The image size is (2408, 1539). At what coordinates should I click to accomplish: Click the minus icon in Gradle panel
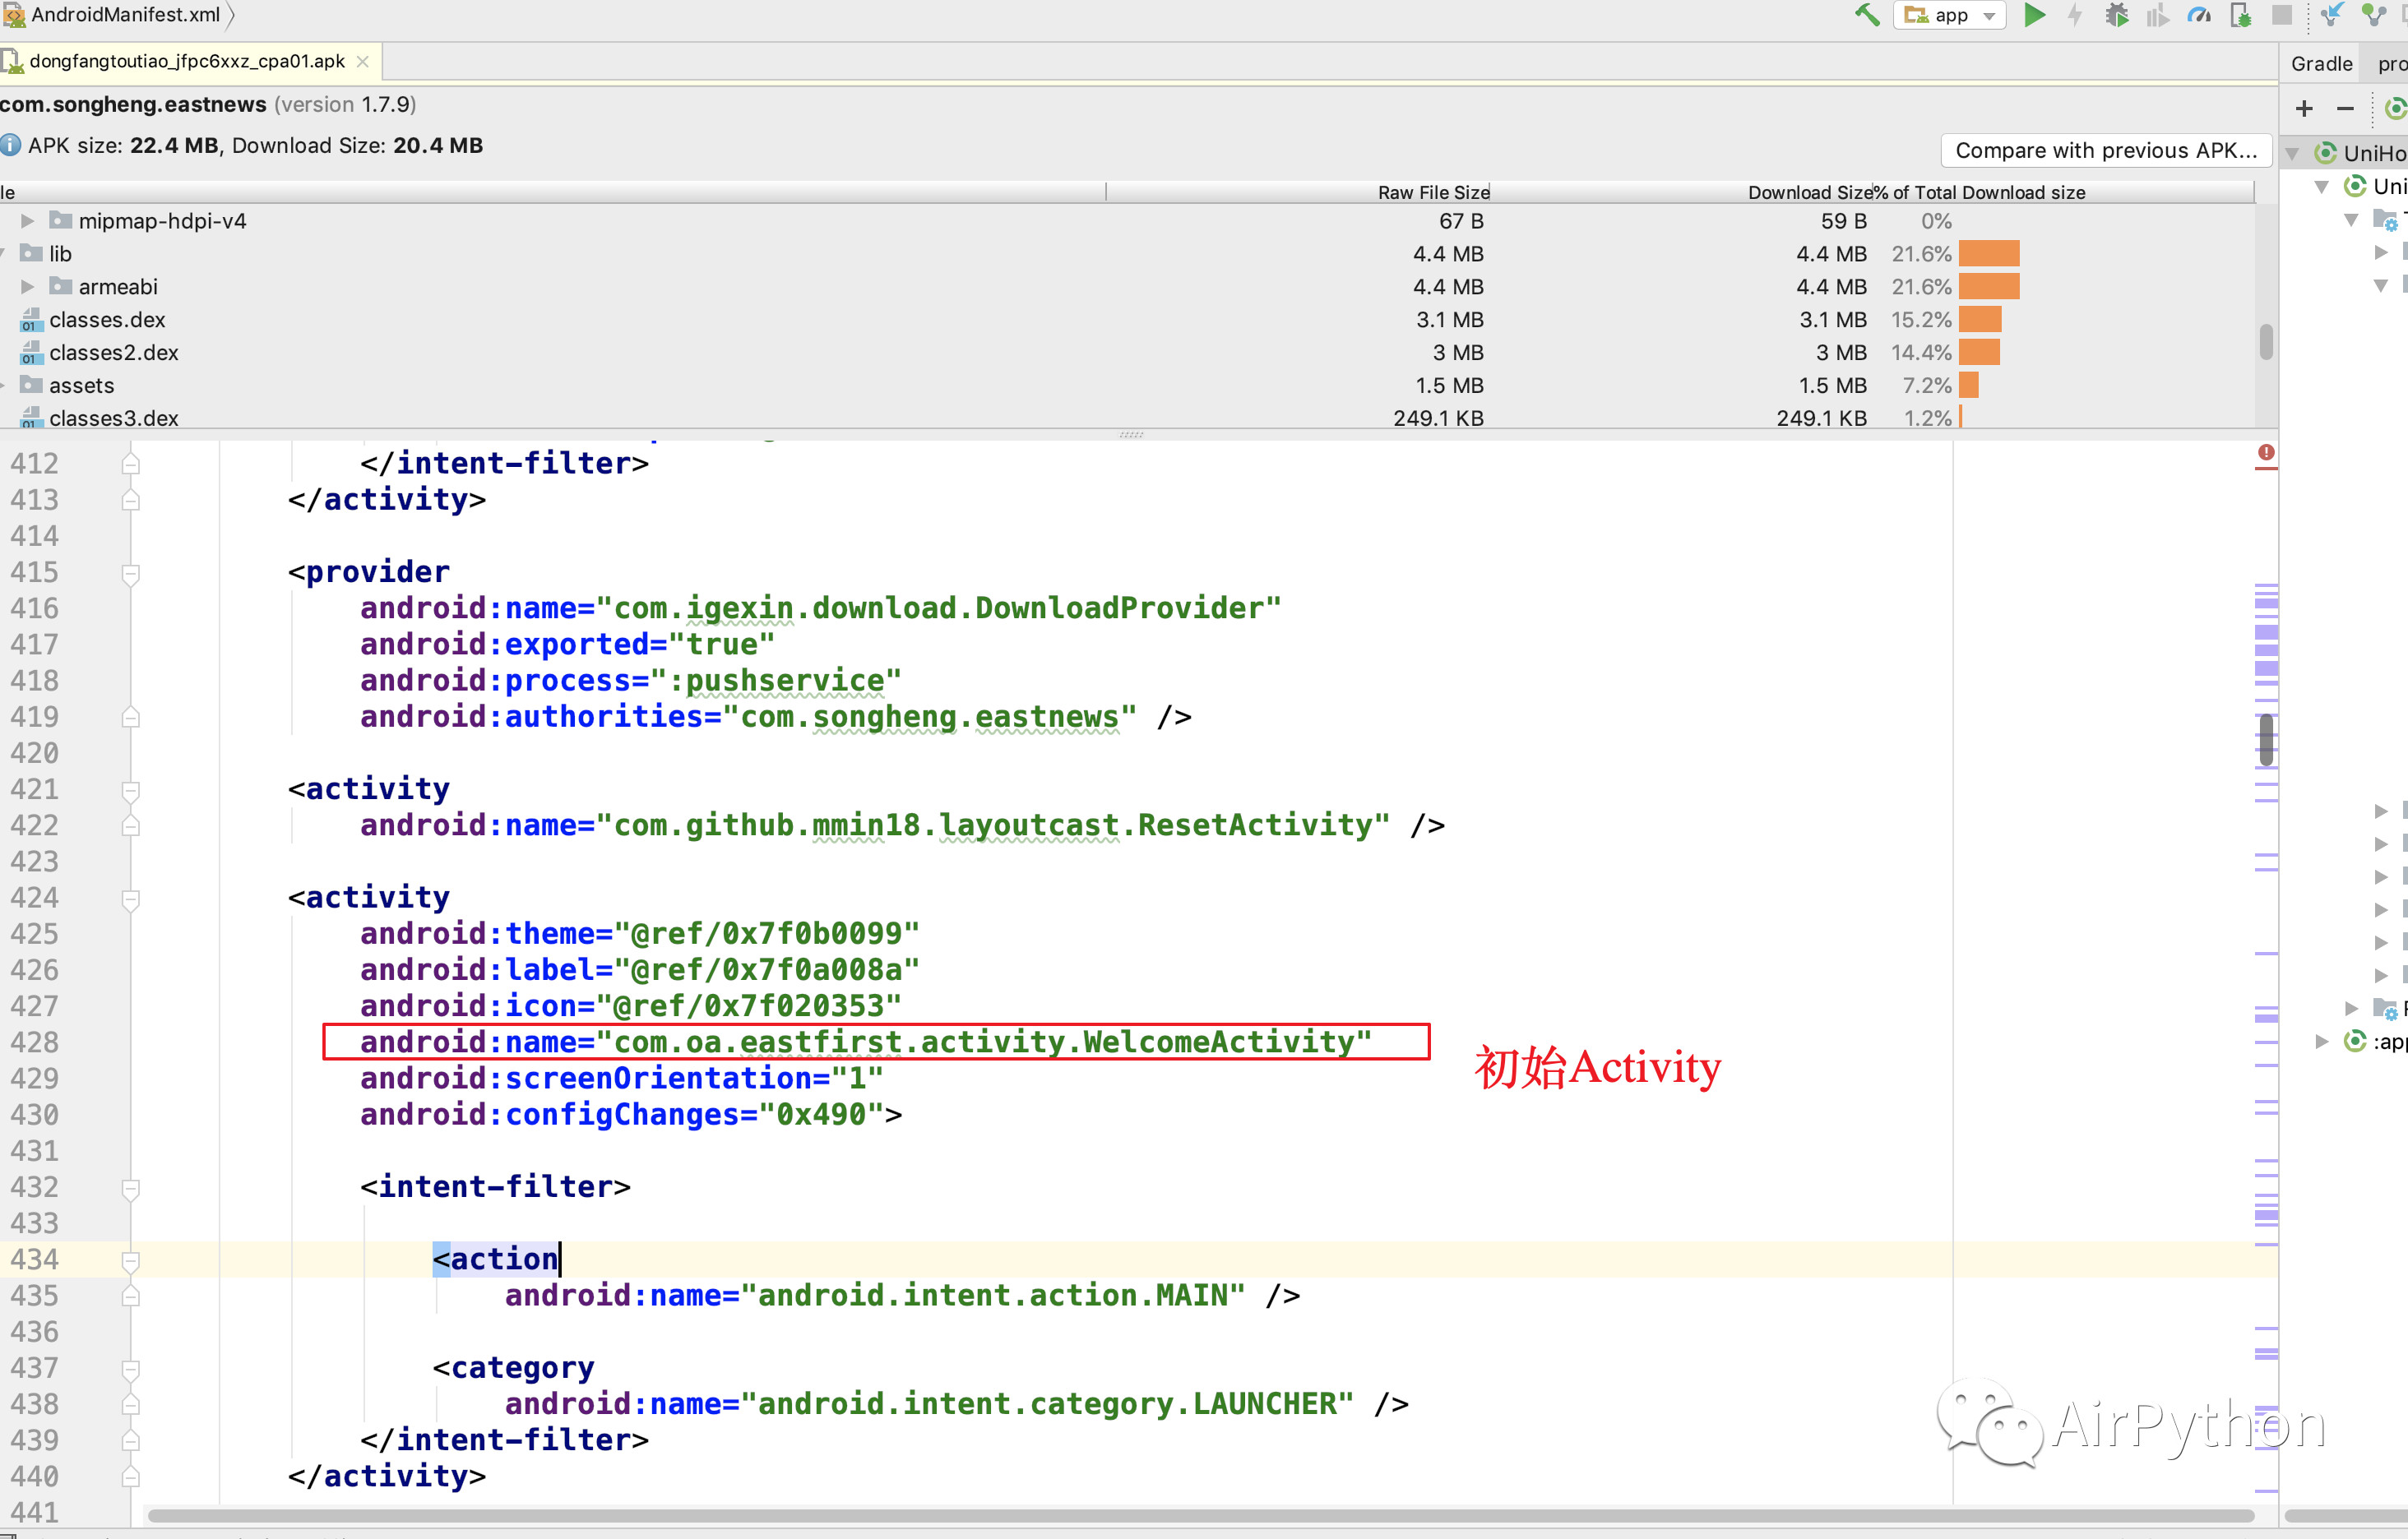pos(2345,108)
